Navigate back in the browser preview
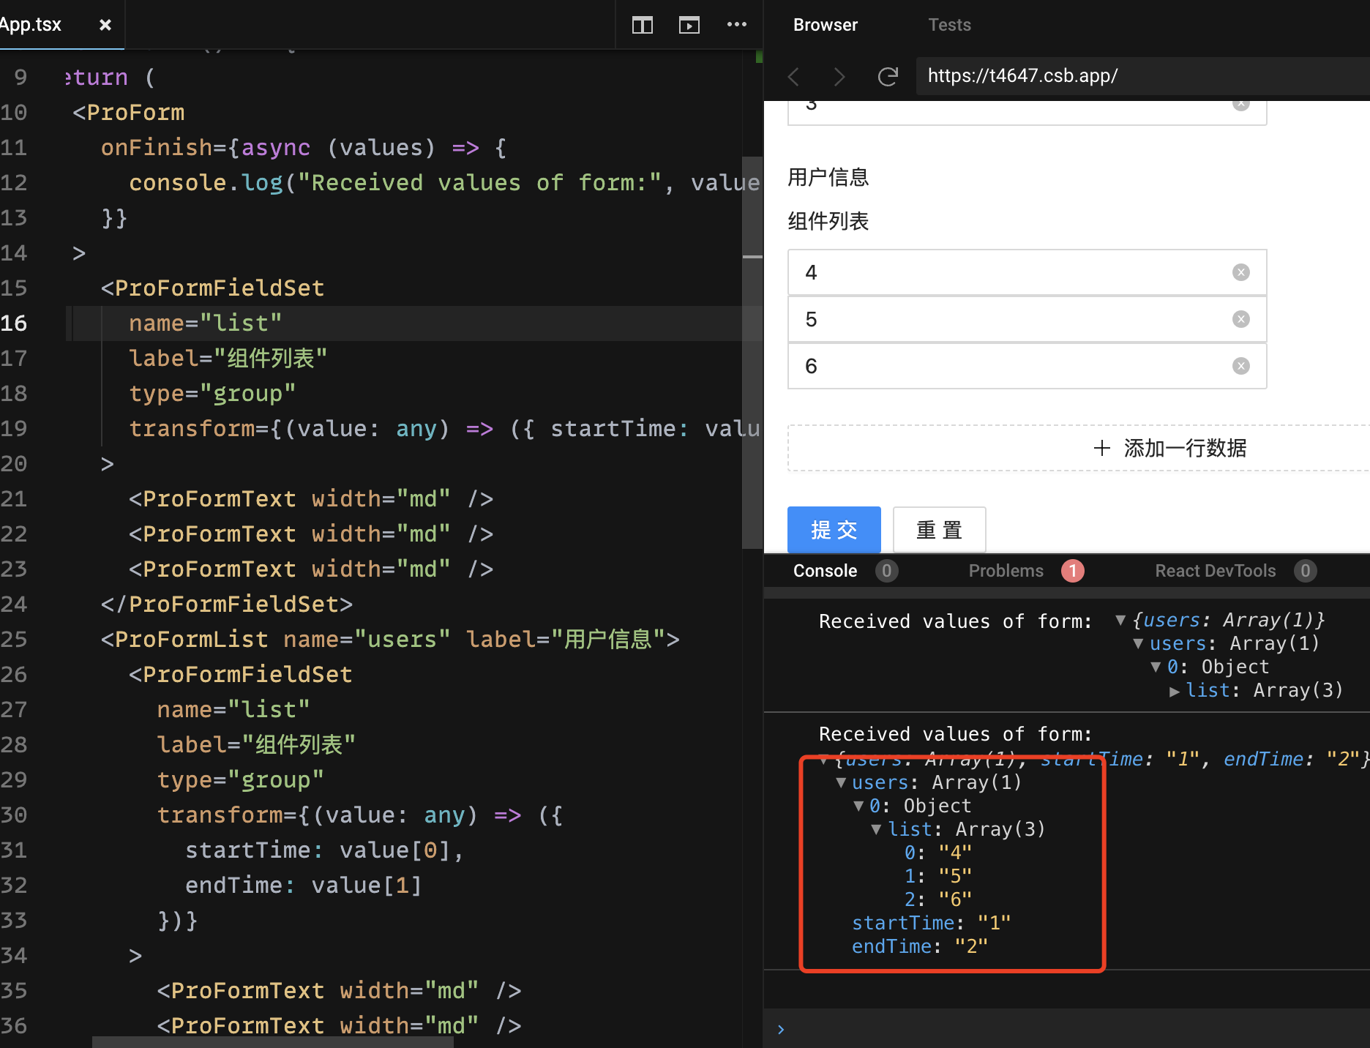 pyautogui.click(x=793, y=76)
